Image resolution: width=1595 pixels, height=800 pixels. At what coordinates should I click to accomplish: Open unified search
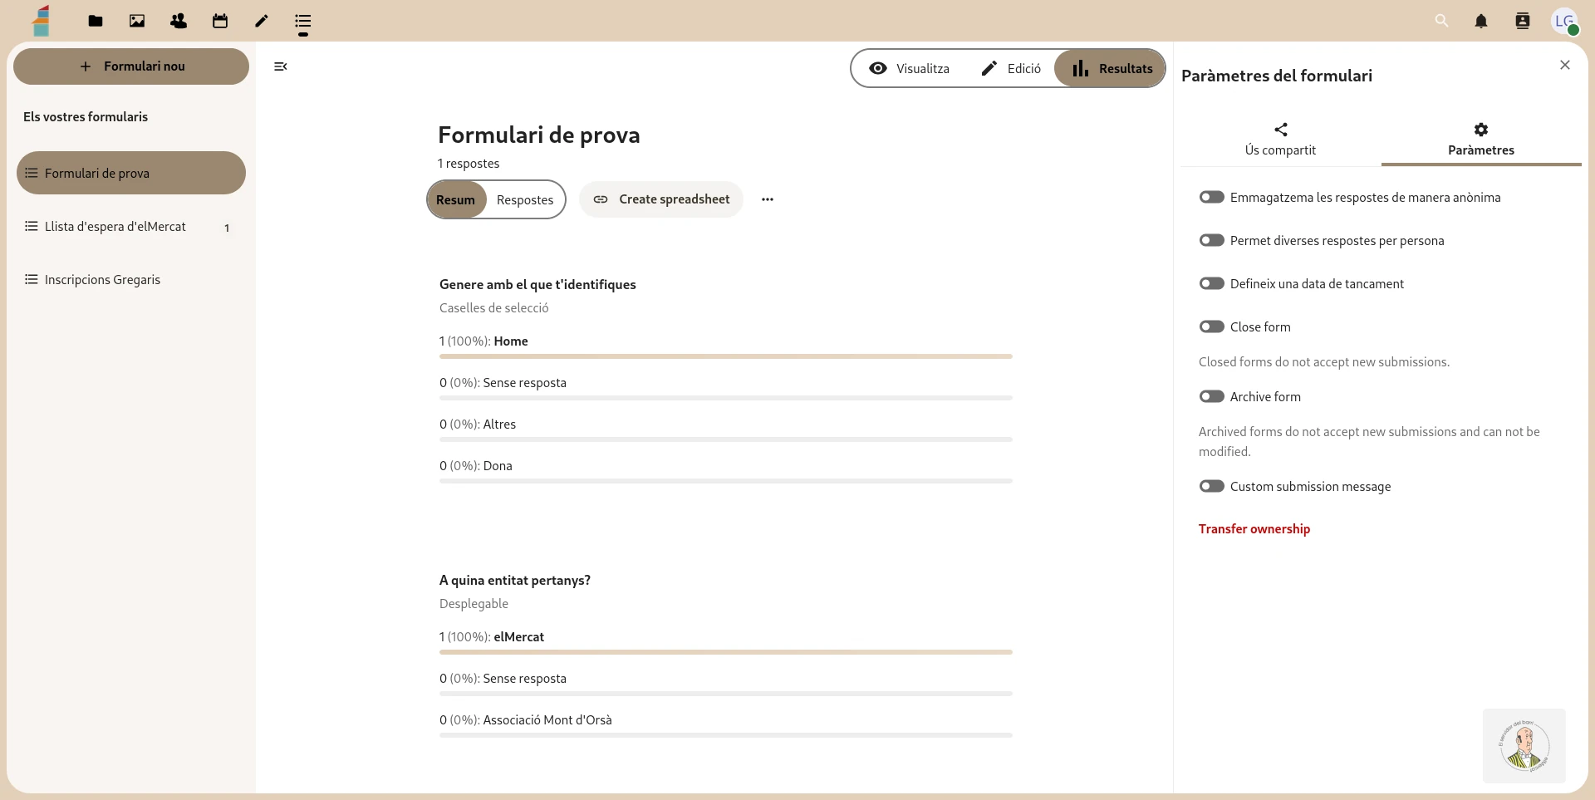point(1441,21)
